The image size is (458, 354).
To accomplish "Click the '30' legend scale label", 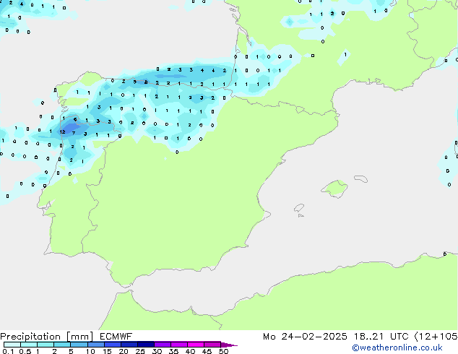I will pos(157,351).
